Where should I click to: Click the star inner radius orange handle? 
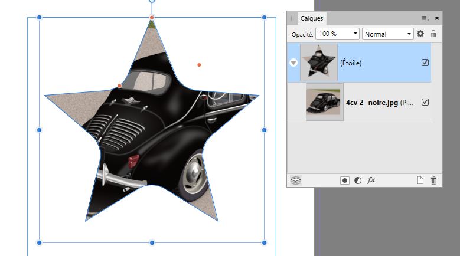[x=119, y=86]
